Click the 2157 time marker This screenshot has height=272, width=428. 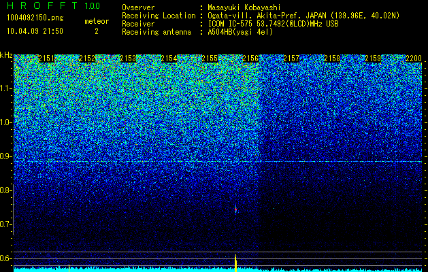click(291, 58)
